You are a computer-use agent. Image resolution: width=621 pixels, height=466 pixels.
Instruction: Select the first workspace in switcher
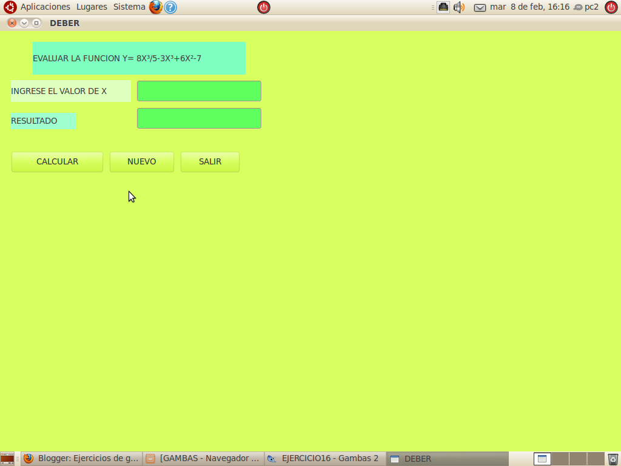(x=542, y=459)
